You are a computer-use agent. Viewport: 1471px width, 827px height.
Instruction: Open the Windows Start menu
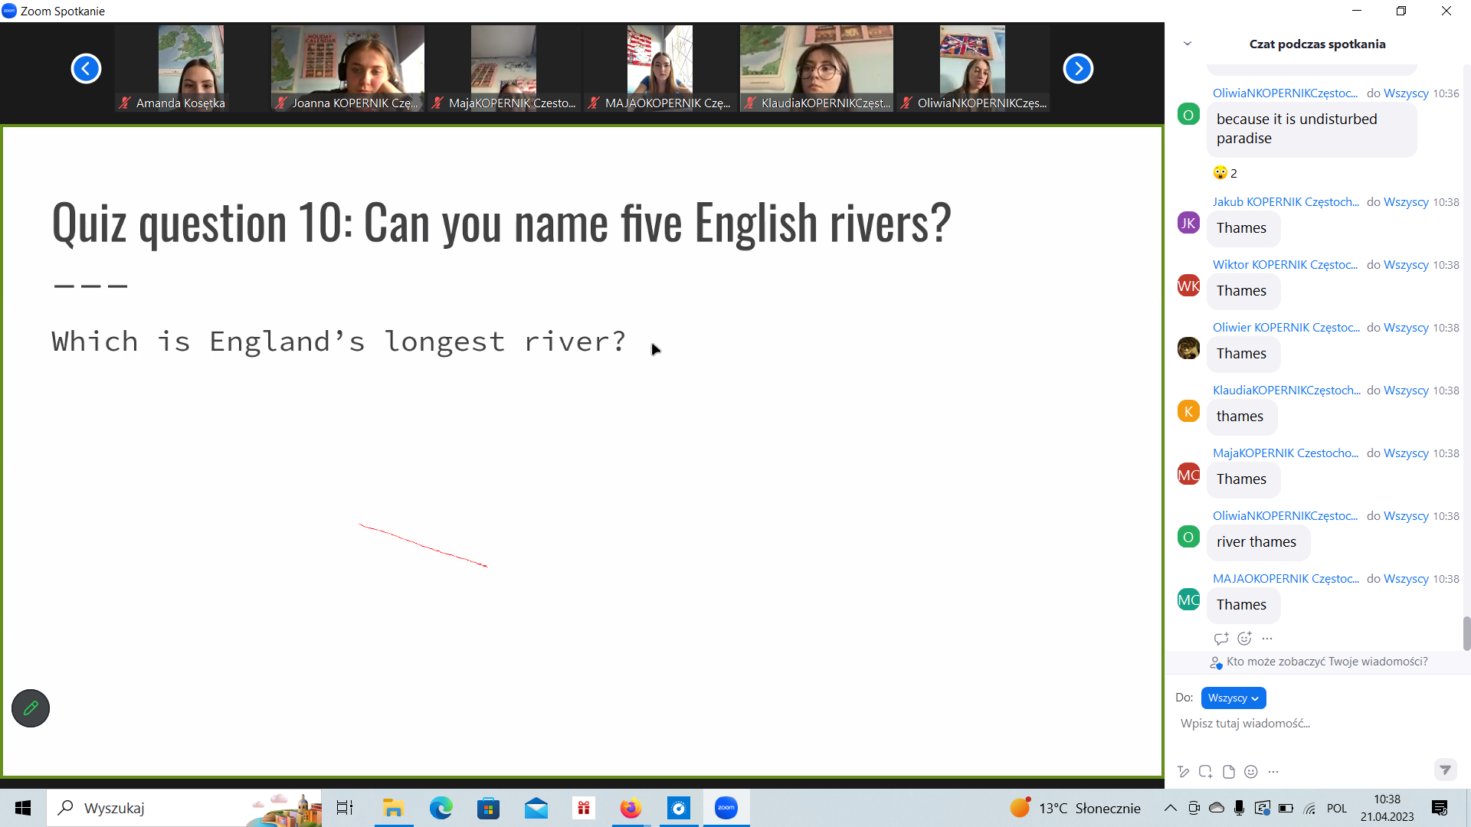(23, 808)
